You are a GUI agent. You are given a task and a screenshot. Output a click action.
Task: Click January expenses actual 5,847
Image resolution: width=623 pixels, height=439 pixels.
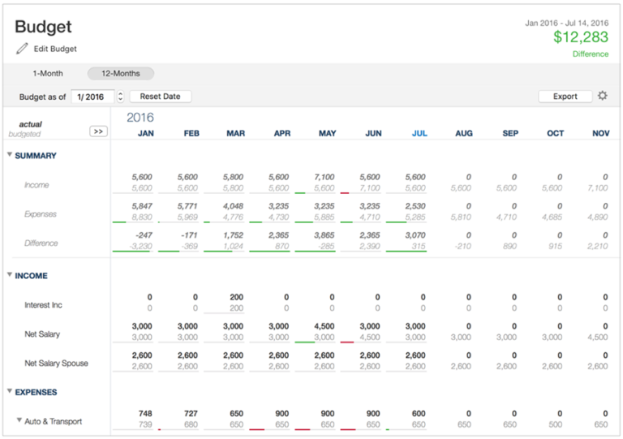click(142, 206)
